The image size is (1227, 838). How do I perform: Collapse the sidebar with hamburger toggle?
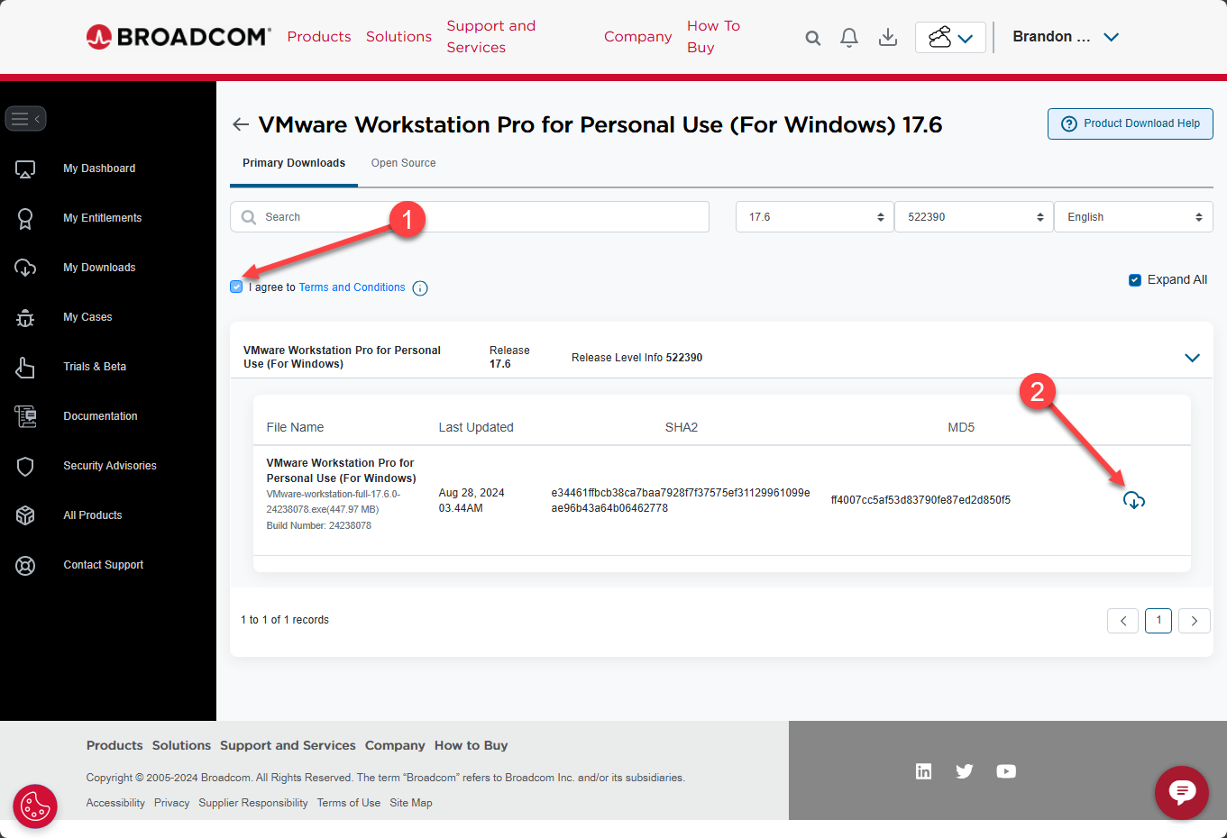25,119
